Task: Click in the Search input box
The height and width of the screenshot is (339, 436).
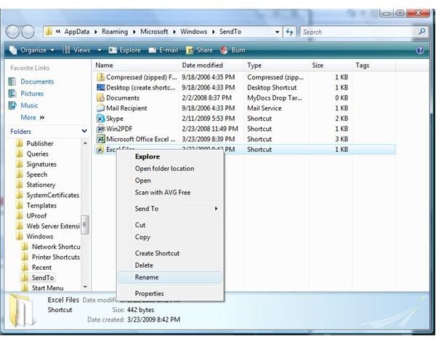Action: pos(360,32)
